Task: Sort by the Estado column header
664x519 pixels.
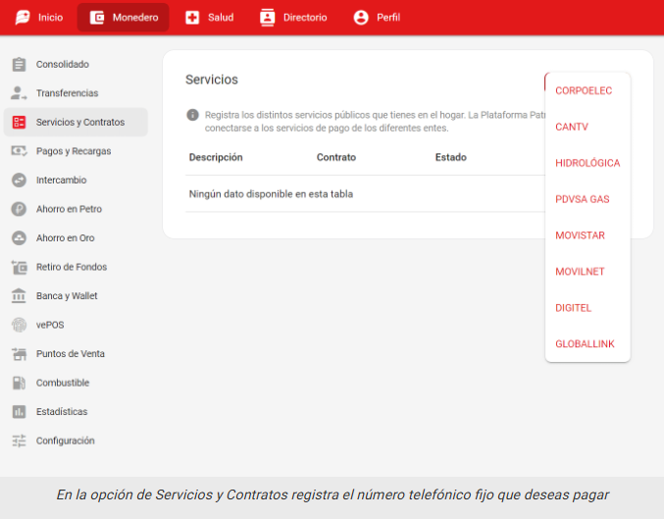Action: click(x=450, y=157)
